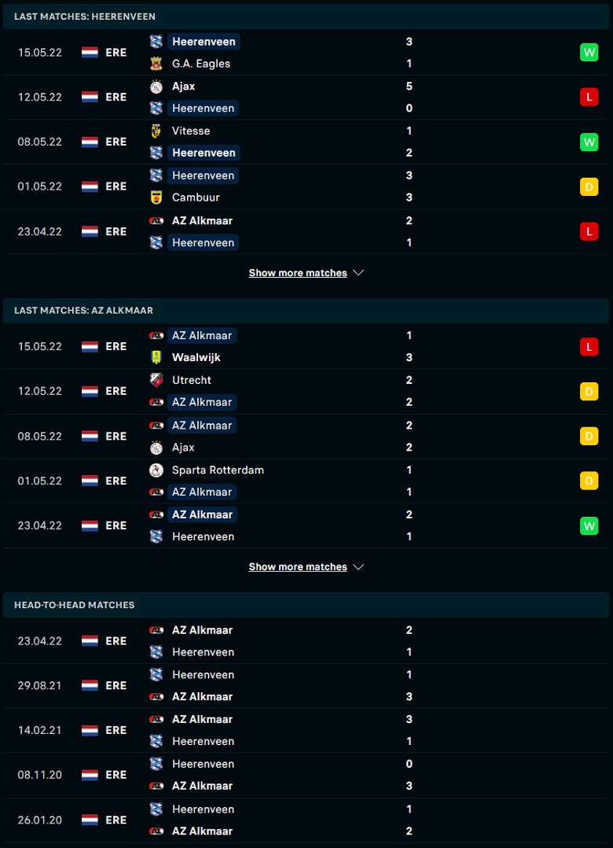Click the red L badge for Ajax vs Heerenveen

pos(589,98)
